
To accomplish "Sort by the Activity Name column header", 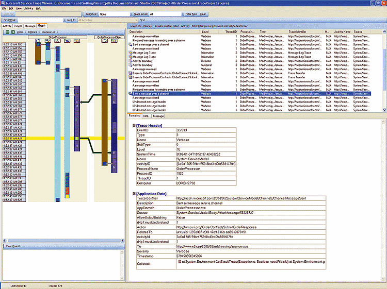I will (x=342, y=32).
